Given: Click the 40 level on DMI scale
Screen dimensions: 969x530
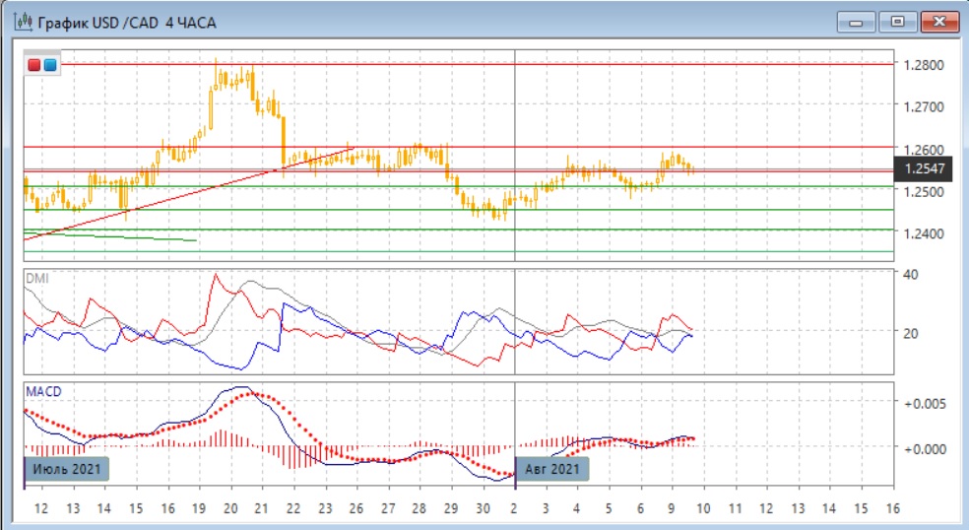Looking at the screenshot, I should [x=911, y=275].
